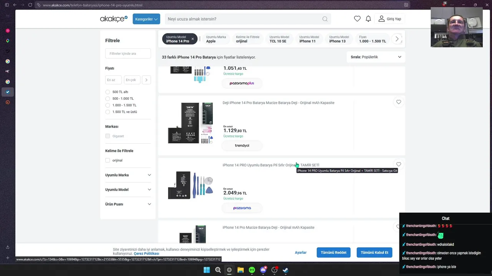Select the Fiyatı 1.000 - 1.500 TL chip
This screenshot has height=276, width=492.
[372, 39]
